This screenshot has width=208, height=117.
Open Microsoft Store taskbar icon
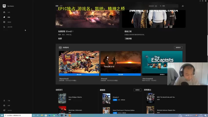(46, 115)
